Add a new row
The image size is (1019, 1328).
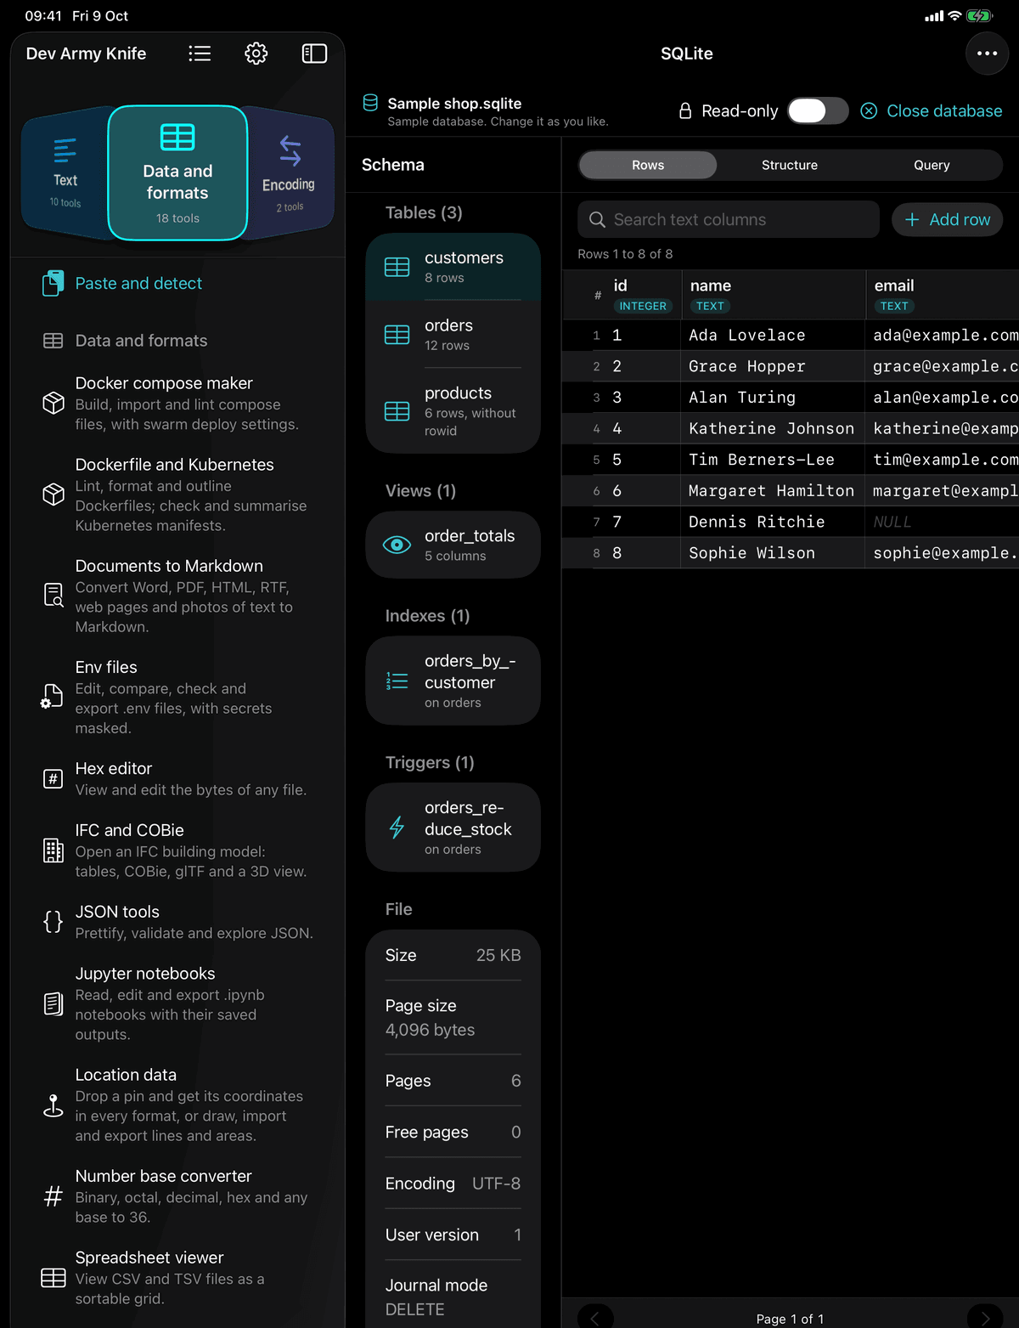tap(947, 219)
